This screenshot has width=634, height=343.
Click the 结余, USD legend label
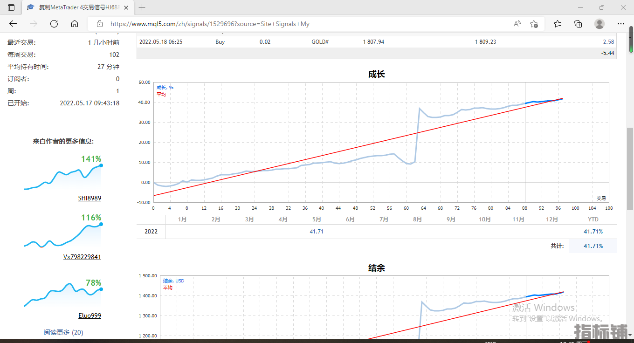click(173, 281)
